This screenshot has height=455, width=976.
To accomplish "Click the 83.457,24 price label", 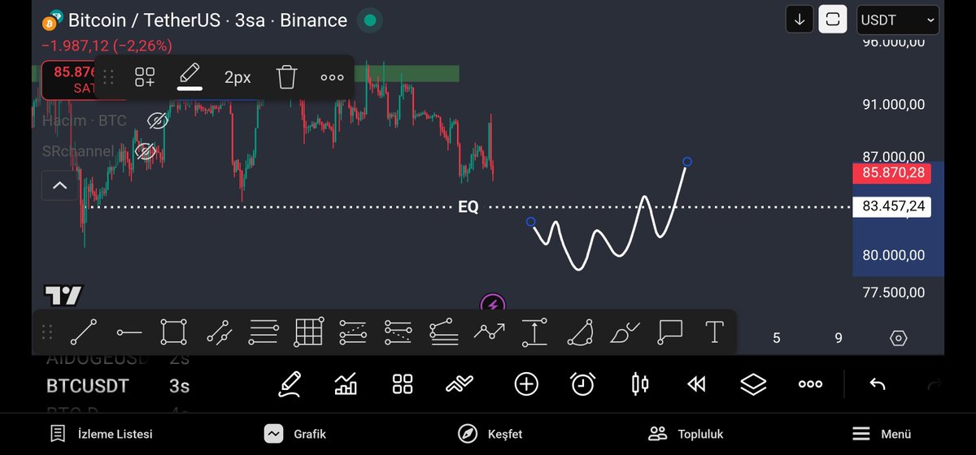I will [x=893, y=207].
